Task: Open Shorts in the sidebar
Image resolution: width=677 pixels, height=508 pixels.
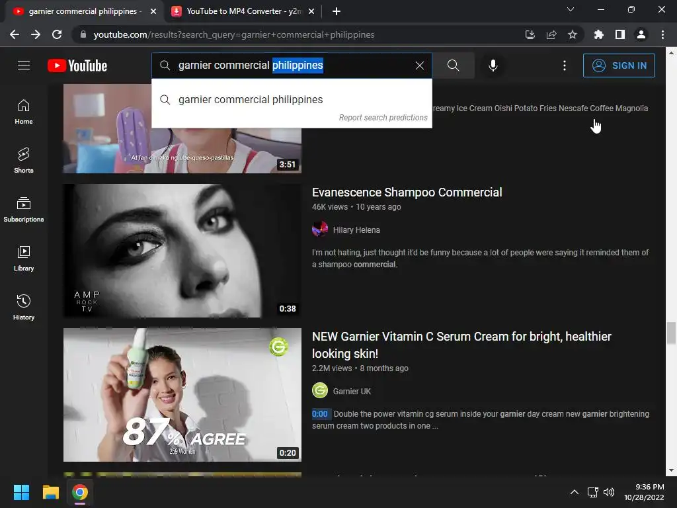Action: [24, 161]
